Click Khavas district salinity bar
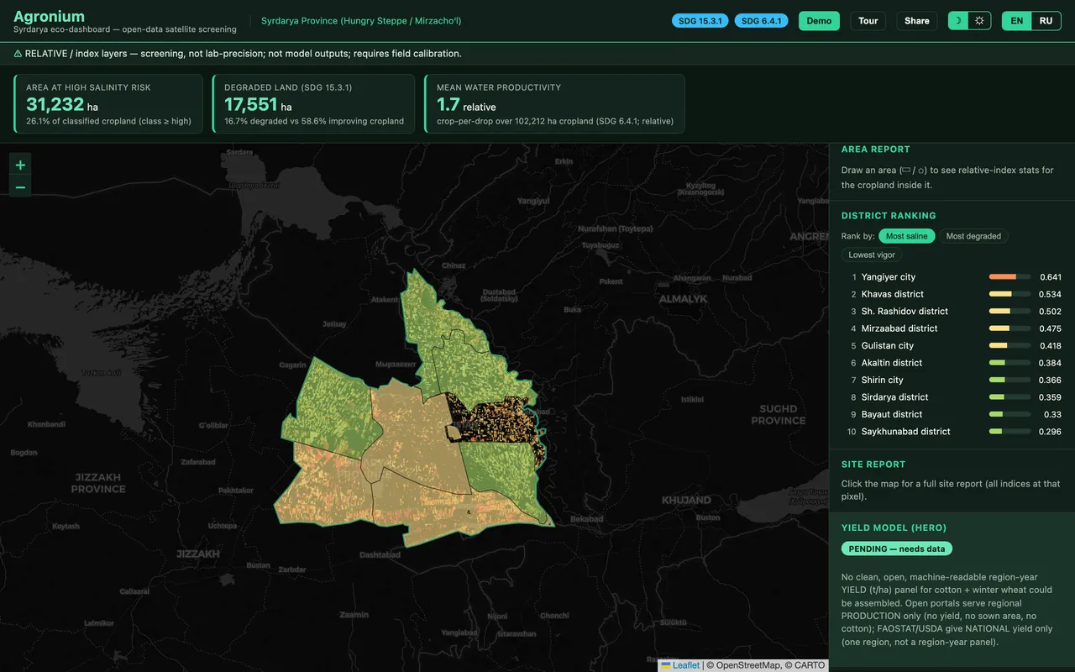1075x672 pixels. (x=1009, y=294)
